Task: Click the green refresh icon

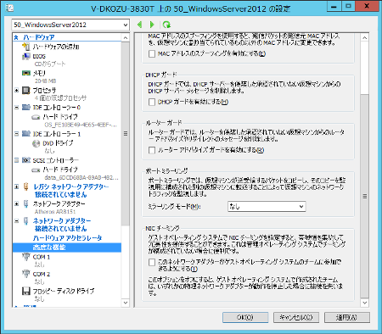Action: [x=166, y=25]
